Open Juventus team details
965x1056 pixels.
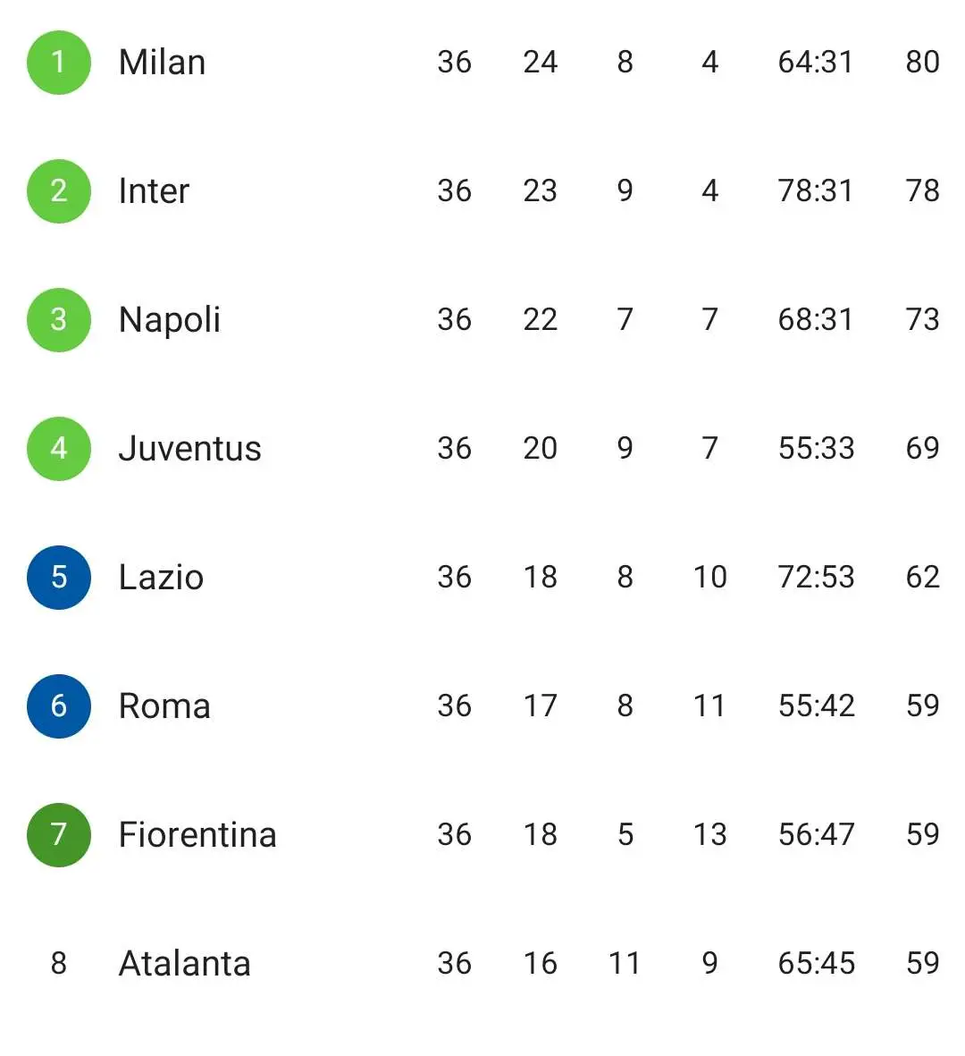click(x=189, y=449)
